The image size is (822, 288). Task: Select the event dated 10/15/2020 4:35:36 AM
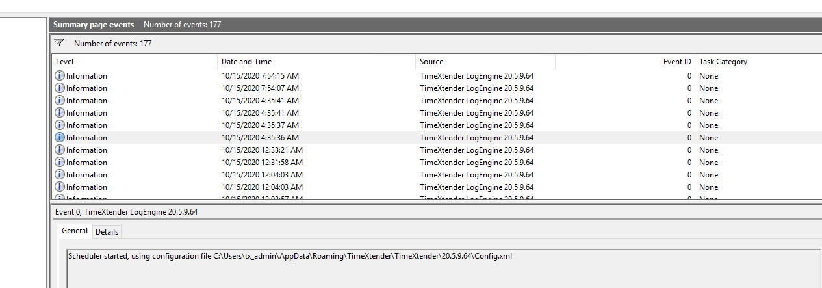tap(437, 137)
